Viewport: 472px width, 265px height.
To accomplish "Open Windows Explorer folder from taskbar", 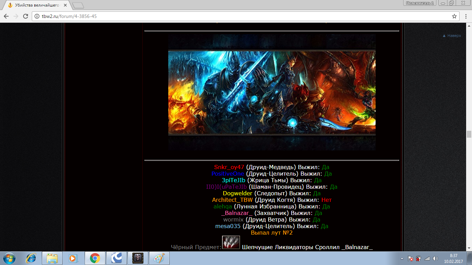I will point(52,258).
